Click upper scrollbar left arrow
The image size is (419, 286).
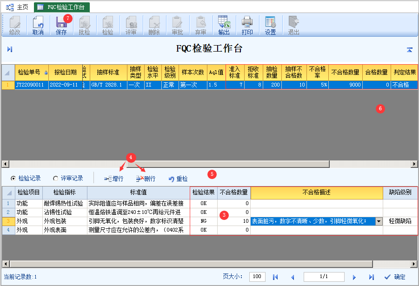(5, 164)
